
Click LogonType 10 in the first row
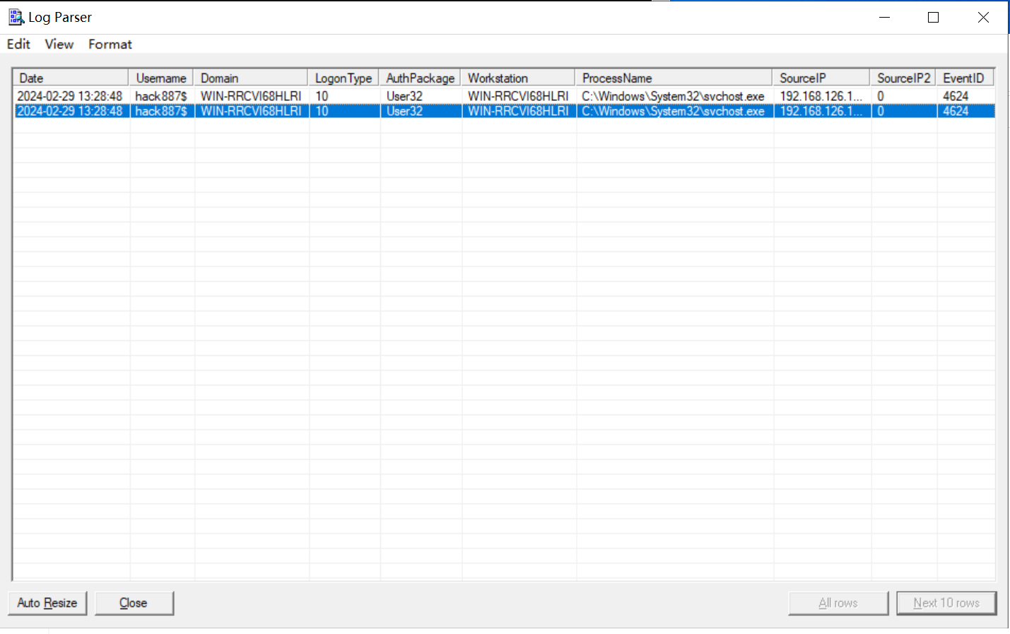tap(322, 96)
